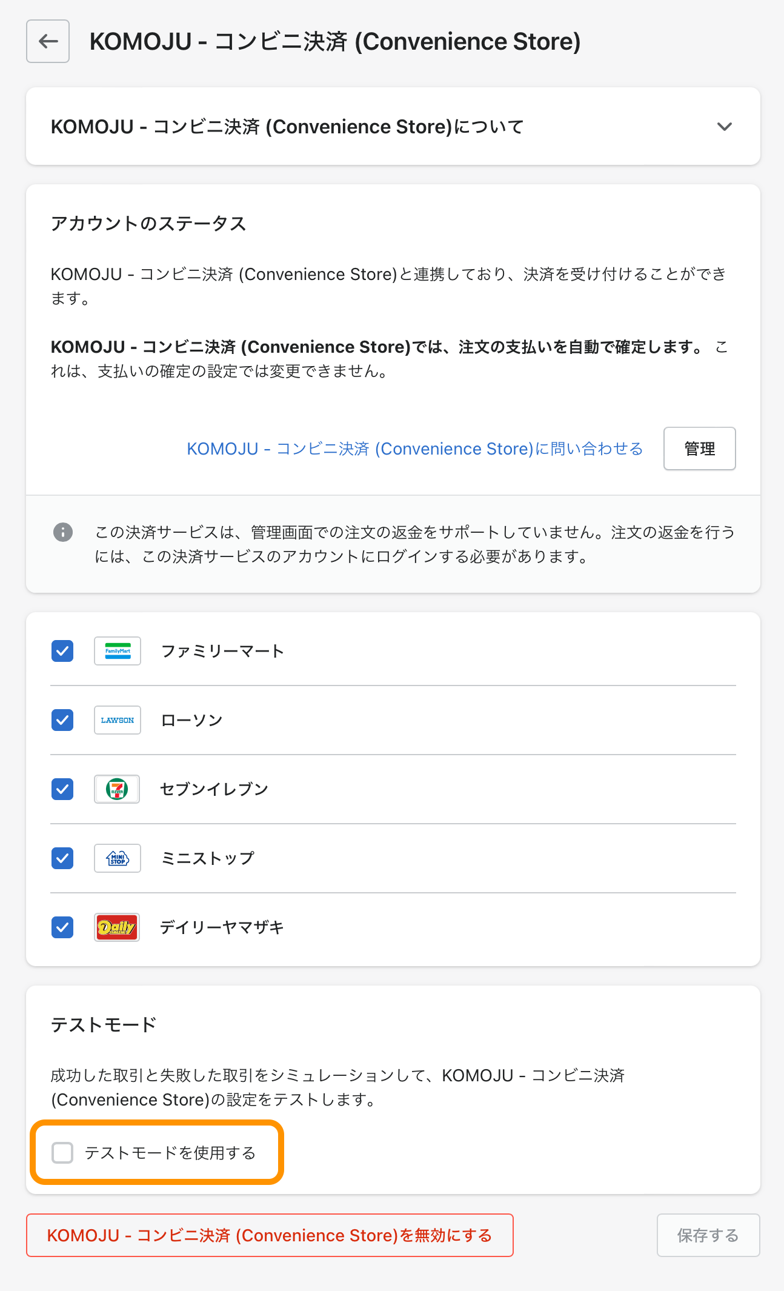Click the back arrow button

48,41
